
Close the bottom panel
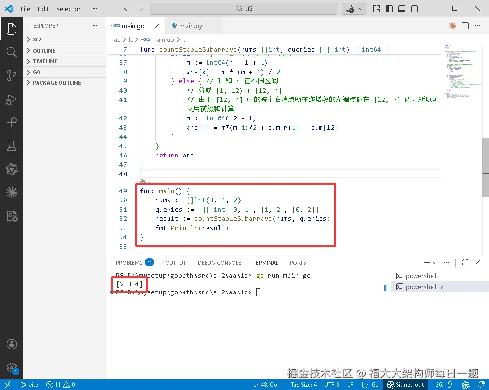tap(478, 263)
